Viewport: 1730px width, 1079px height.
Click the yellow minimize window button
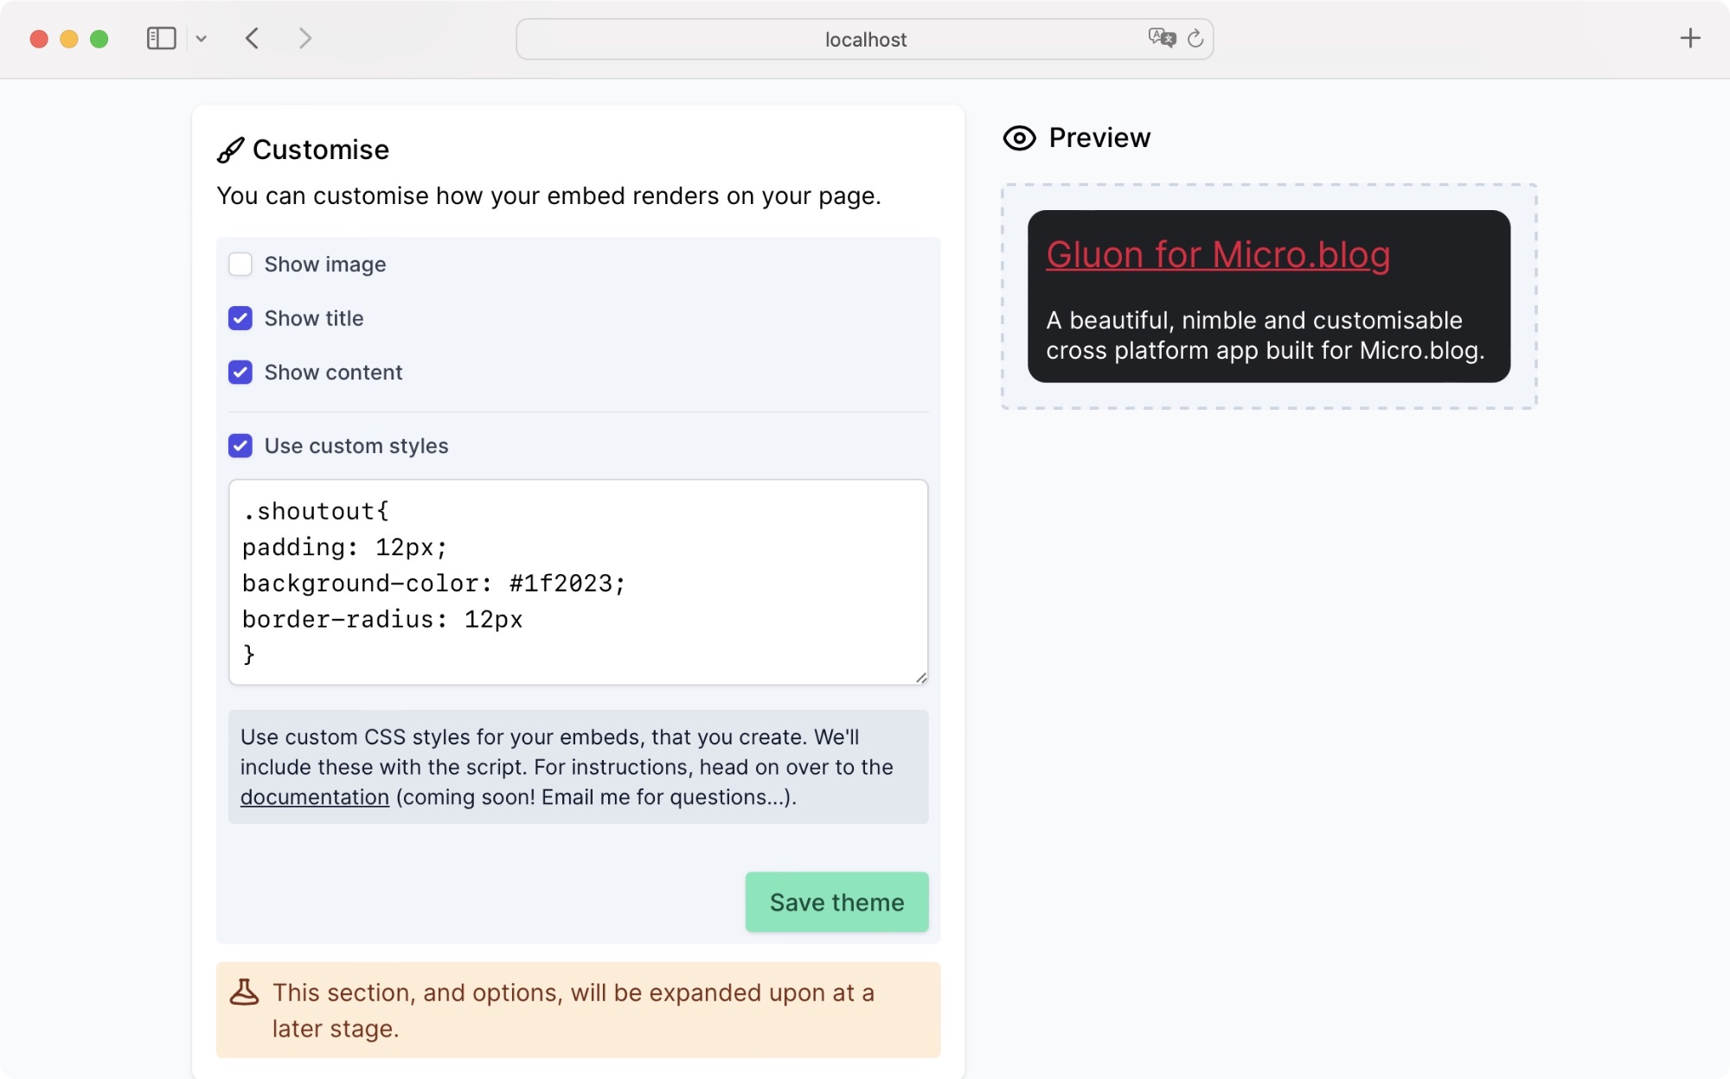pyautogui.click(x=69, y=39)
